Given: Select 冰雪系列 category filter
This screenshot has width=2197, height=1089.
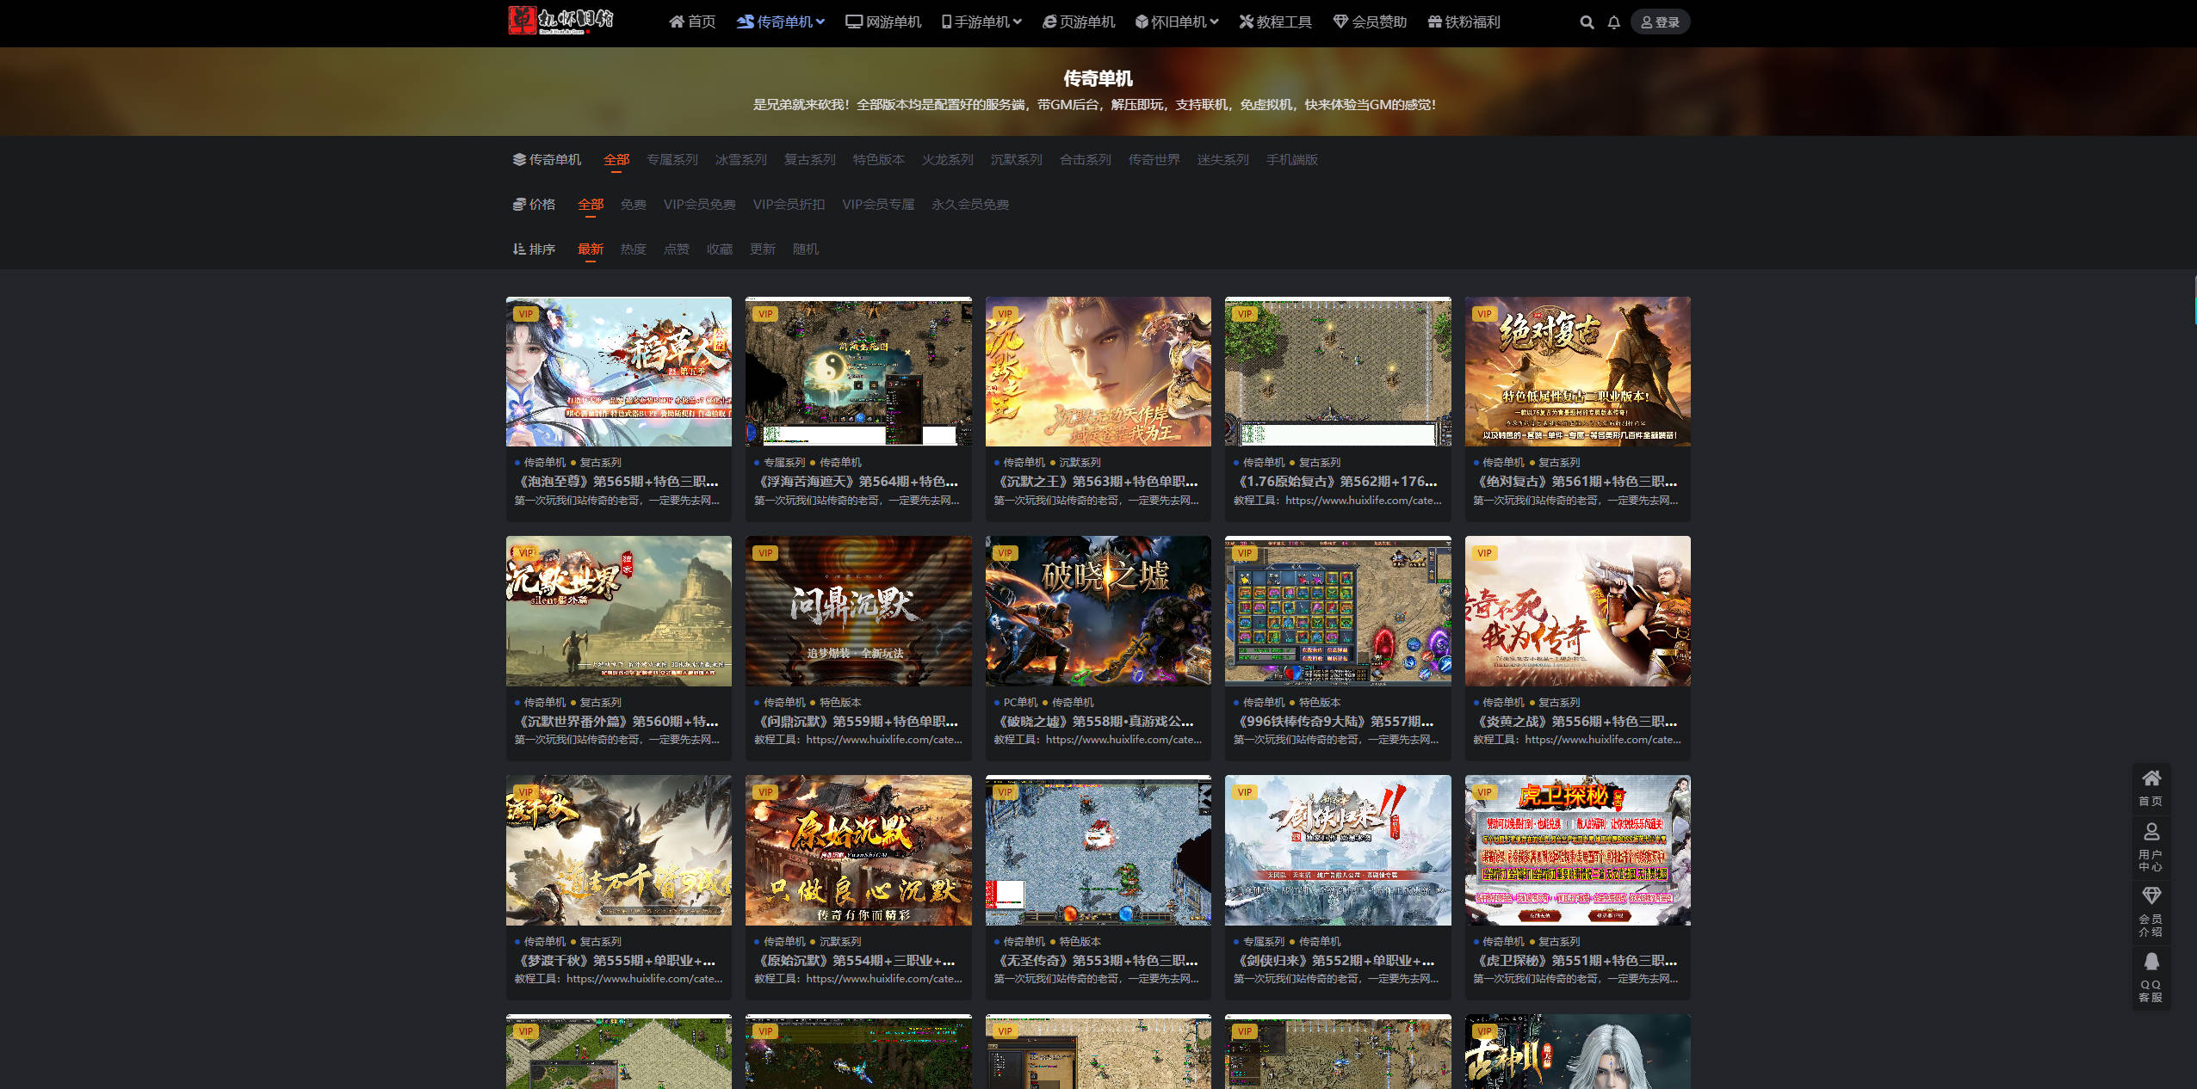Looking at the screenshot, I should [x=741, y=160].
